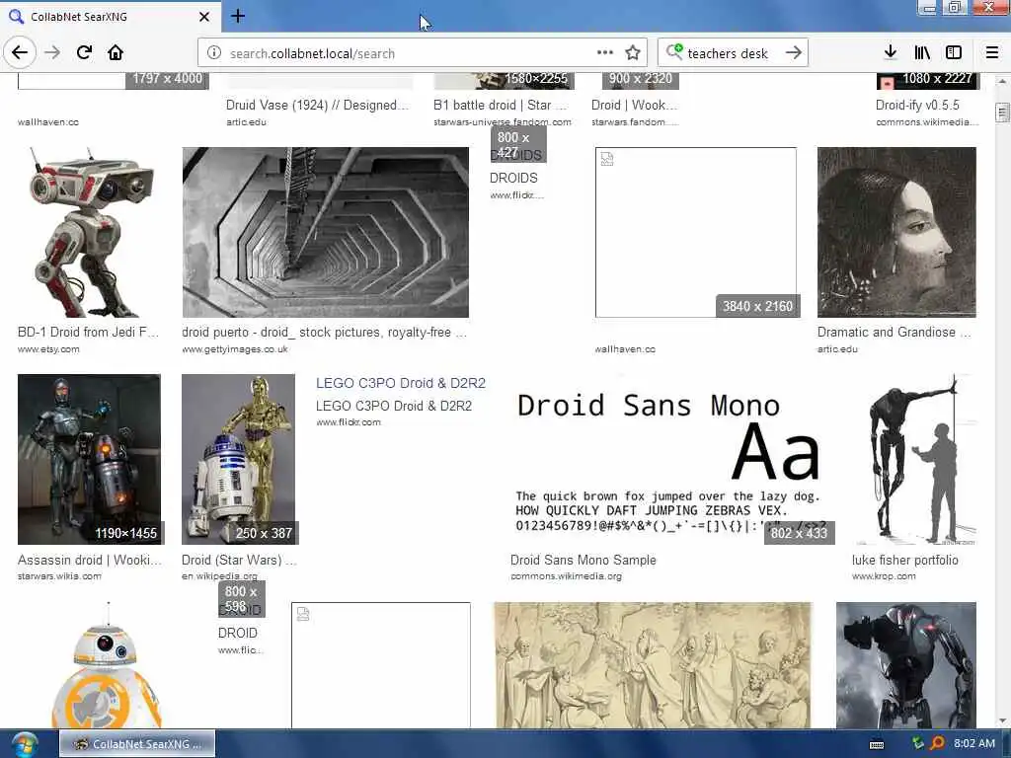The width and height of the screenshot is (1011, 758).
Task: Open the C-3PO and R2-D2 thumbnail
Action: [x=238, y=459]
